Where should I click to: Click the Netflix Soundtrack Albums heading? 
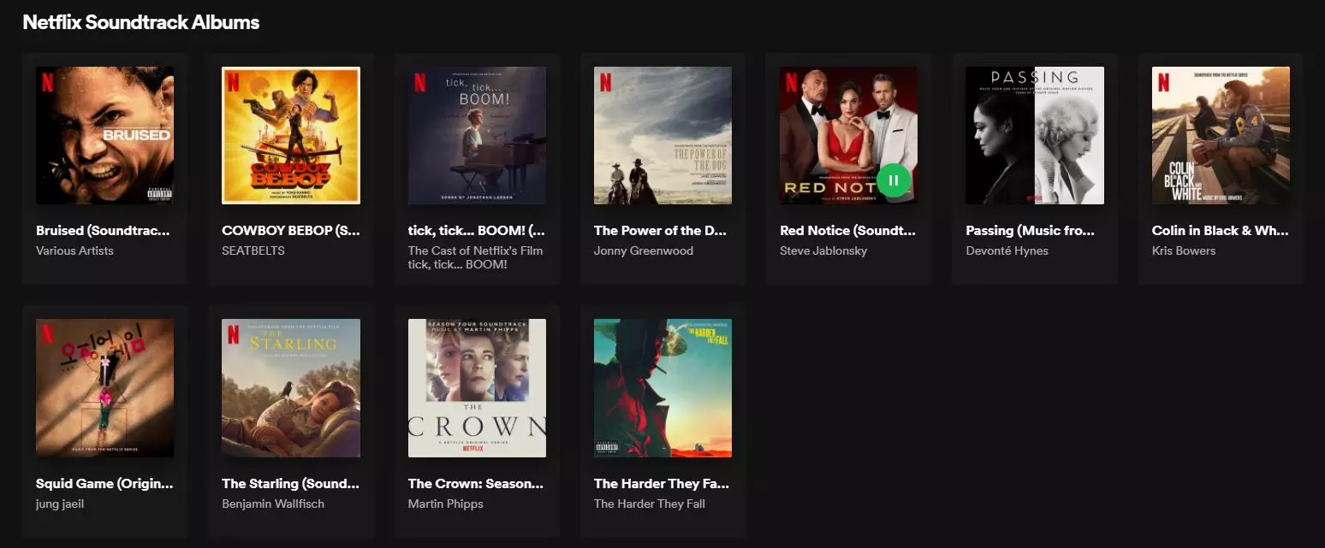click(x=141, y=23)
